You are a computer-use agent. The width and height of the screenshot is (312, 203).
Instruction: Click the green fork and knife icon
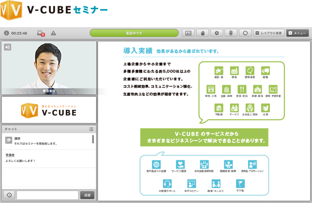pos(242,89)
